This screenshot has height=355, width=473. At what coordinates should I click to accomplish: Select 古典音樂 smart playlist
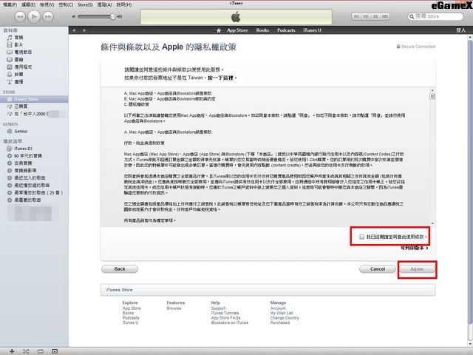pos(23,163)
